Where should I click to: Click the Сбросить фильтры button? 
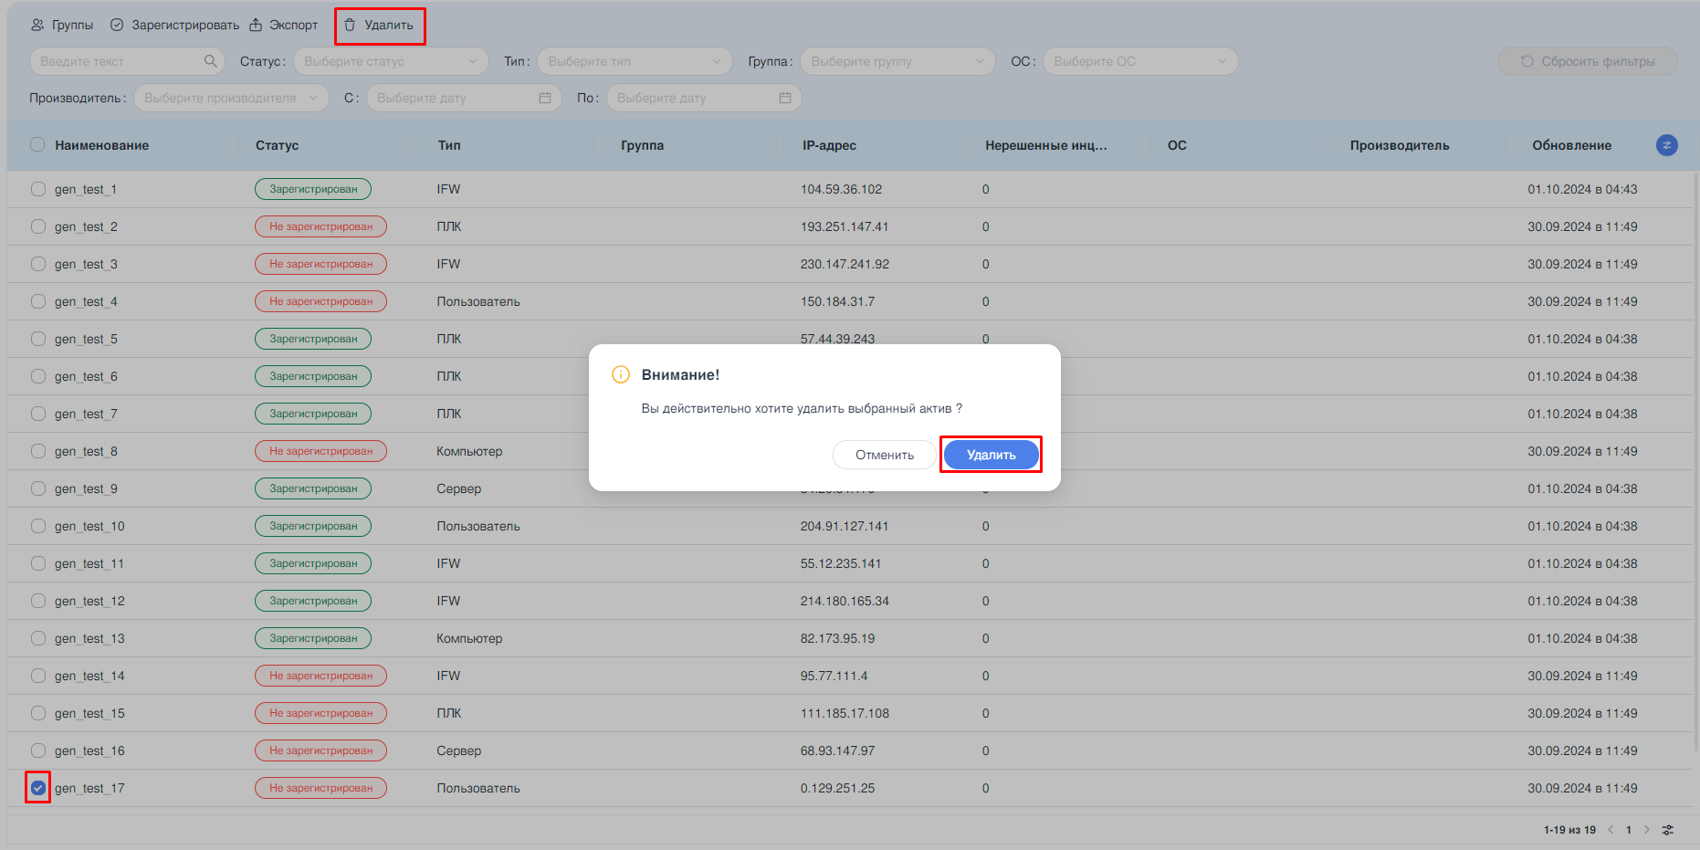[x=1587, y=61]
